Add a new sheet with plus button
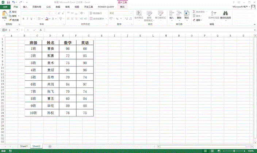Image resolution: width=257 pixels, height=153 pixels. click(x=50, y=146)
